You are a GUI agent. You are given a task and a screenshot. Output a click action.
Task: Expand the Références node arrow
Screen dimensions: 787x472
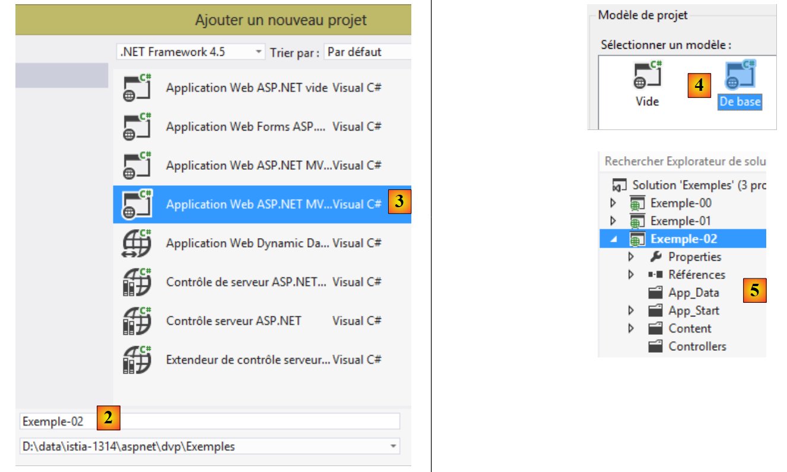(630, 275)
